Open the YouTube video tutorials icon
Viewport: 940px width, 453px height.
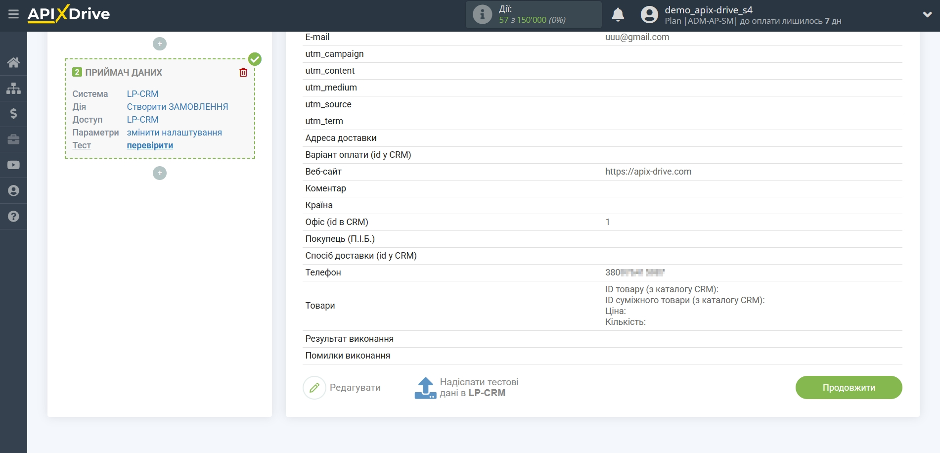[13, 165]
